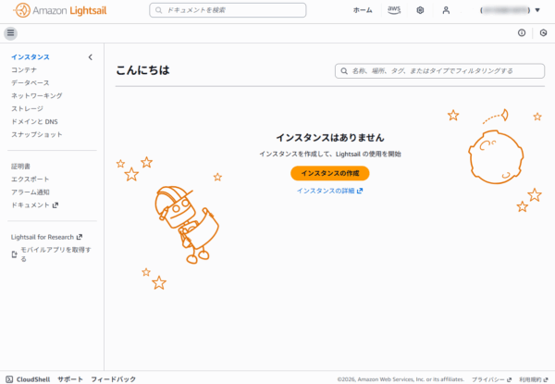This screenshot has width=555, height=384.
Task: Click the mobile app phone icon
Action: [x=15, y=254]
